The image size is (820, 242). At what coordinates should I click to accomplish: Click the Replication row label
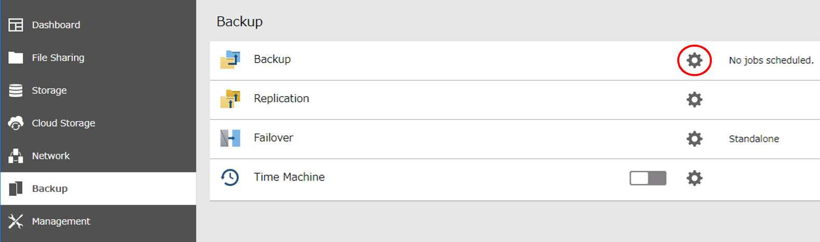281,98
